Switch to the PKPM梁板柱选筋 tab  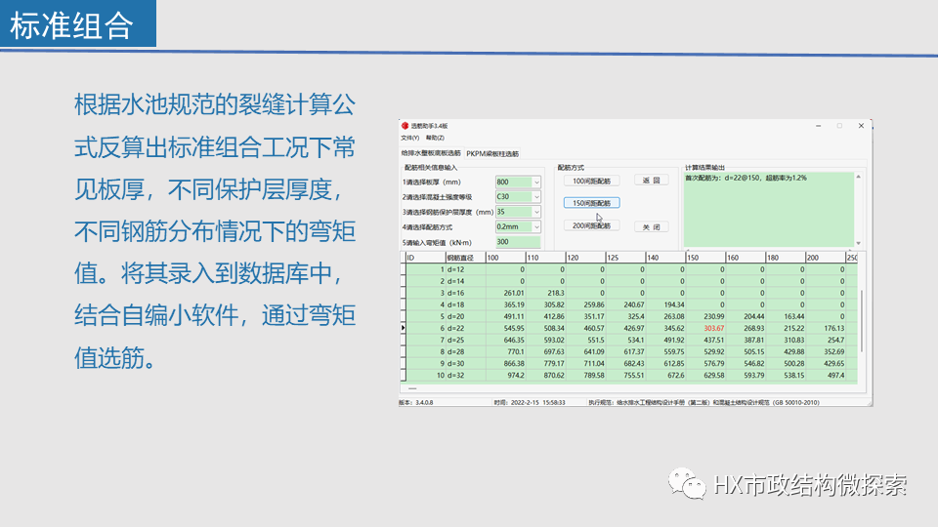(x=492, y=153)
